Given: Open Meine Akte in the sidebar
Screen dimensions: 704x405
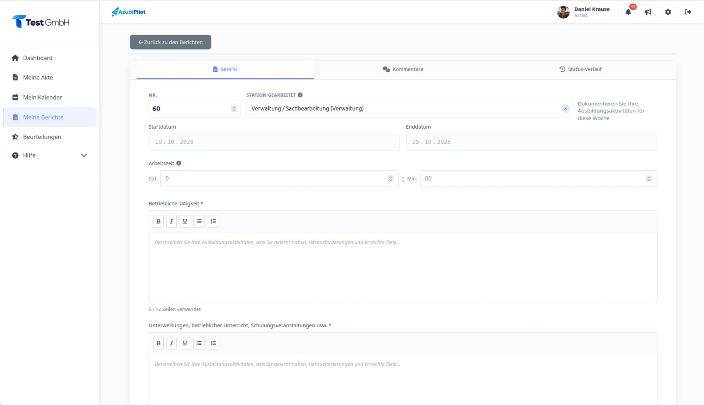Looking at the screenshot, I should pyautogui.click(x=50, y=77).
